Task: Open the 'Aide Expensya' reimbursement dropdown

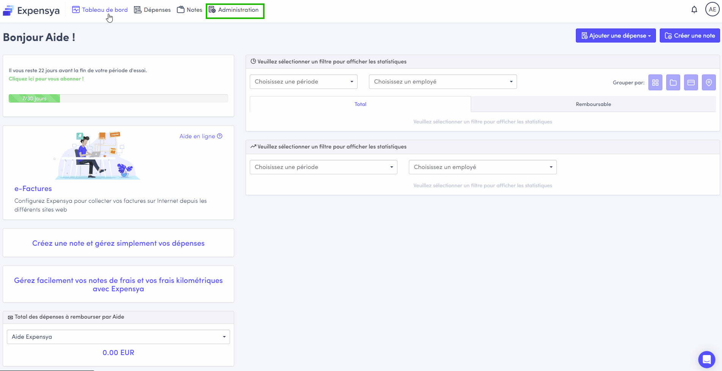Action: click(x=118, y=337)
